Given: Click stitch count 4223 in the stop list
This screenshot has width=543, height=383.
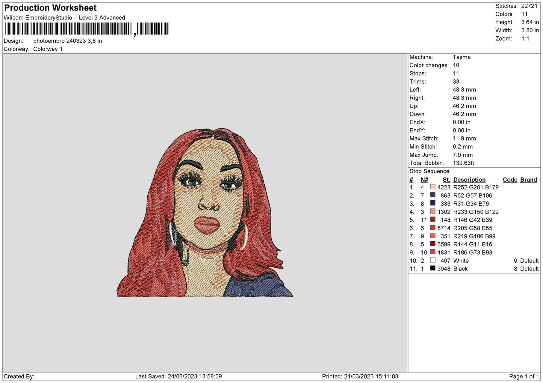Looking at the screenshot, I should point(444,187).
